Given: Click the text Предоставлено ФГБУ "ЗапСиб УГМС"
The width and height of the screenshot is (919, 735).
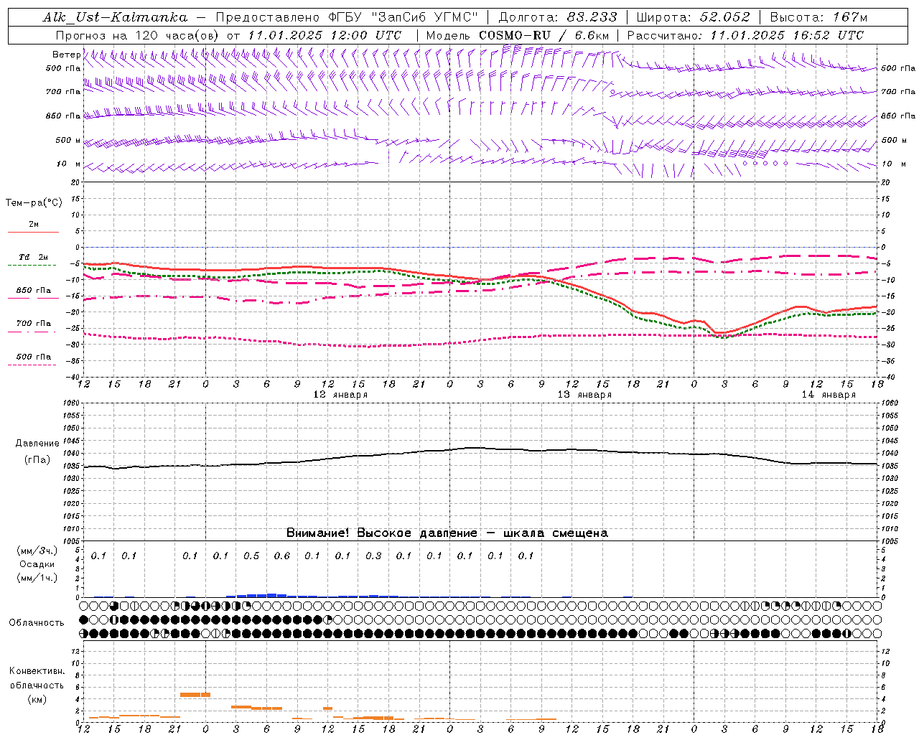Looking at the screenshot, I should (347, 17).
